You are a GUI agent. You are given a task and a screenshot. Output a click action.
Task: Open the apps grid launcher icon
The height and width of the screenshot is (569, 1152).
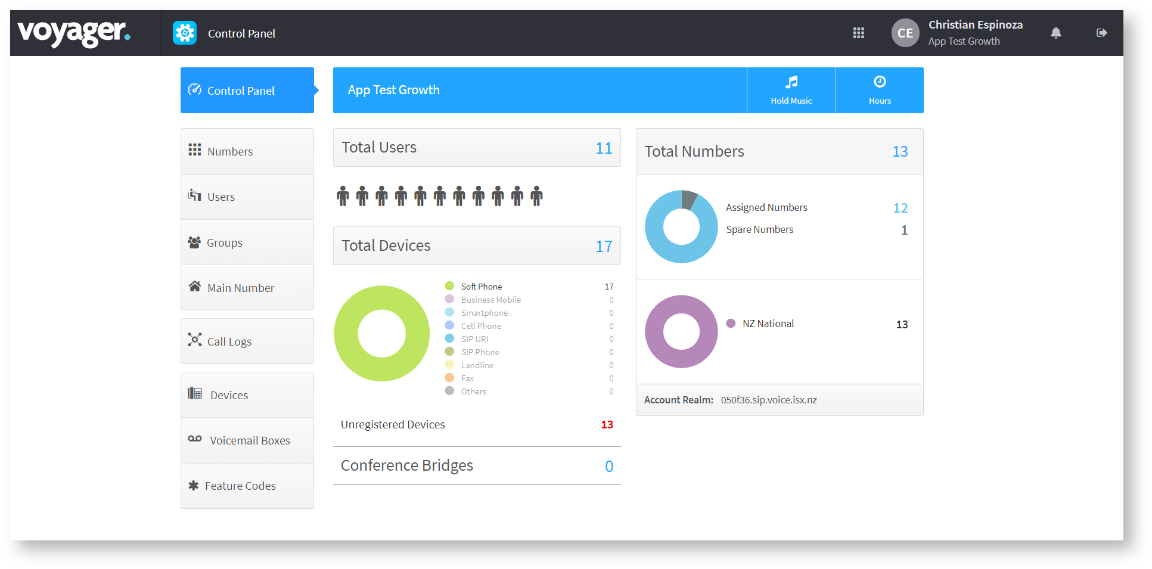(858, 33)
